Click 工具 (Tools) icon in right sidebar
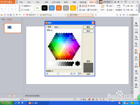Screen dimensions: 140x105 pyautogui.click(x=136, y=72)
